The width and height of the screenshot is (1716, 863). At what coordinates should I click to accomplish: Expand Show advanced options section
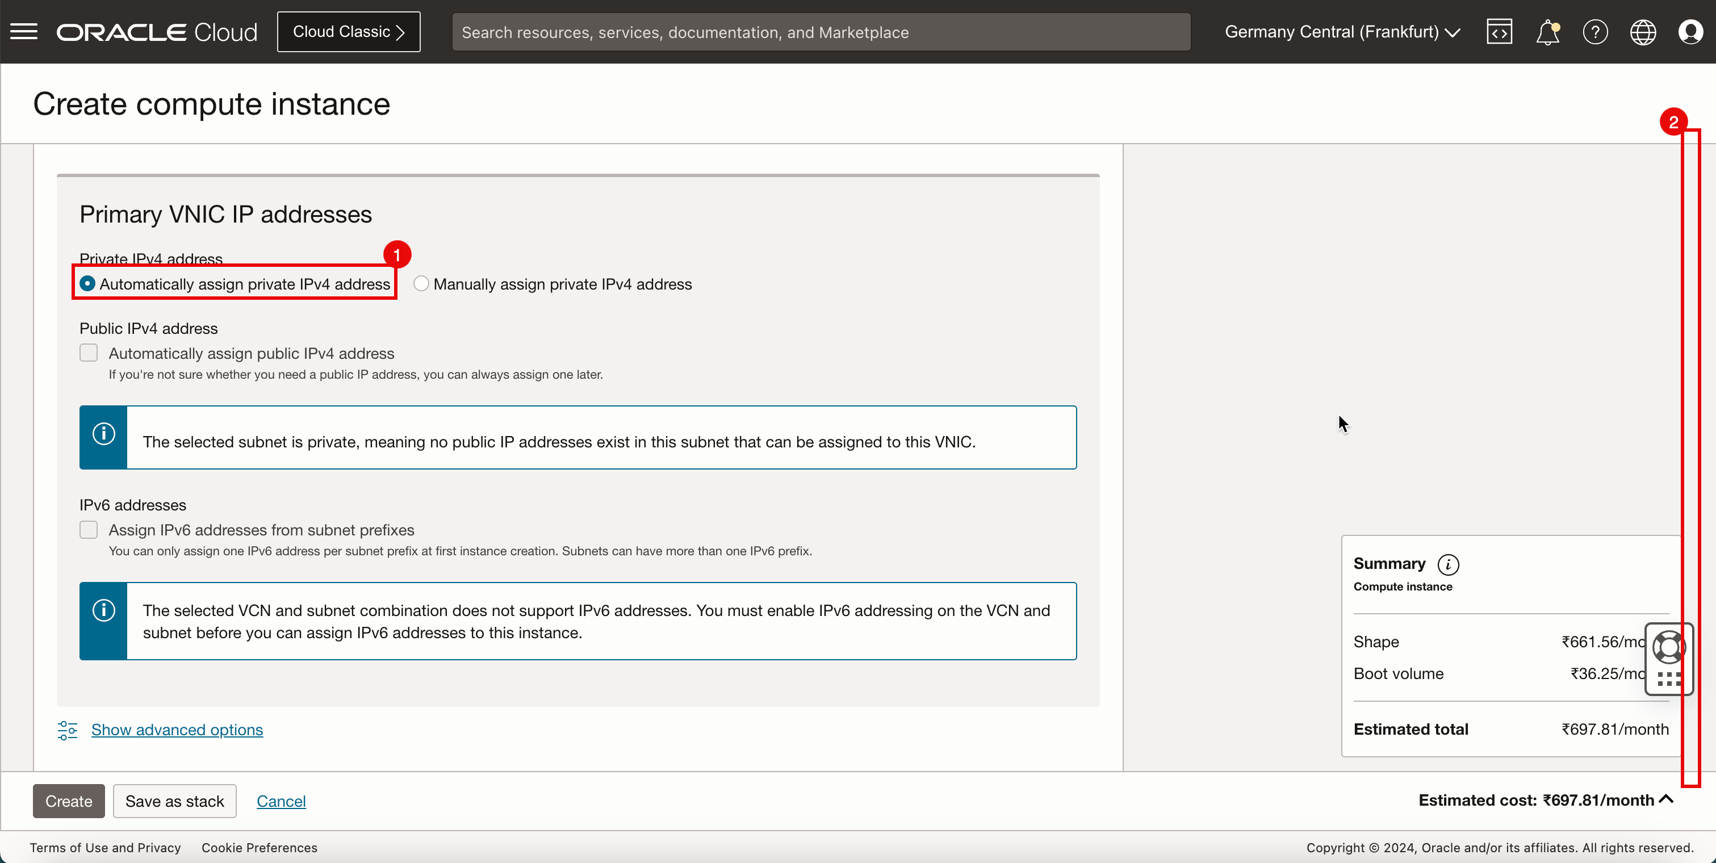pos(176,730)
